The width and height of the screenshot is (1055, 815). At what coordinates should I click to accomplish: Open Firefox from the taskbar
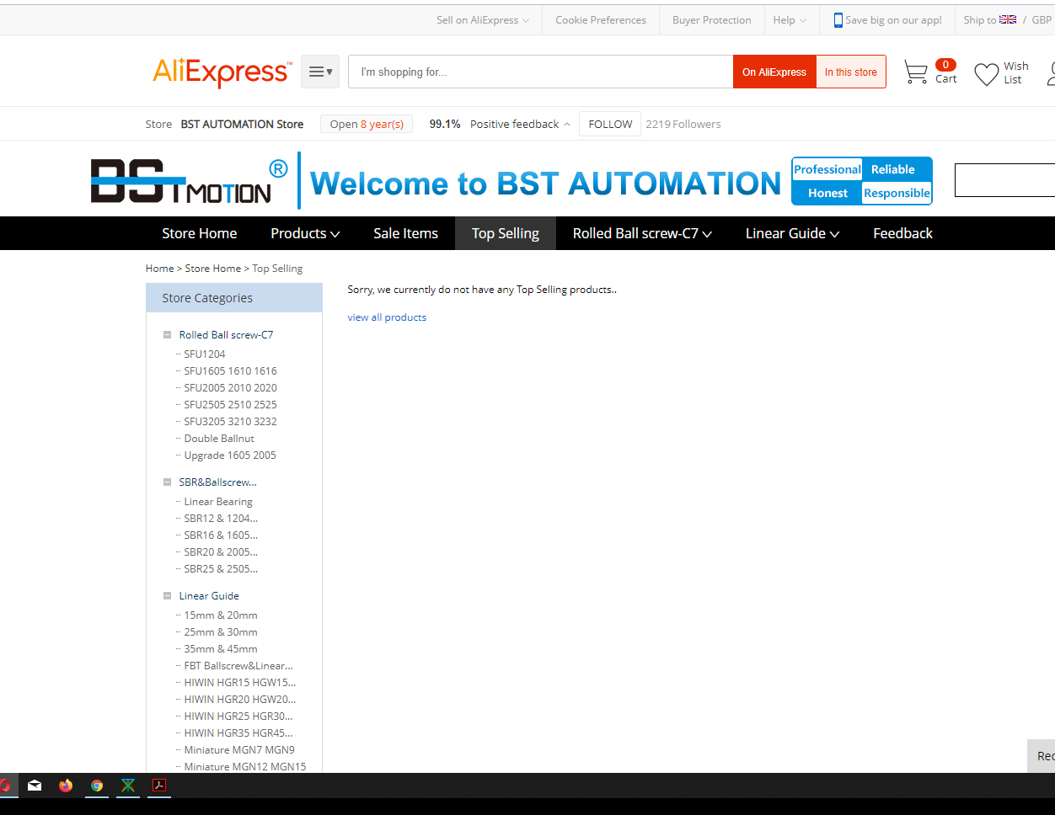(x=66, y=786)
